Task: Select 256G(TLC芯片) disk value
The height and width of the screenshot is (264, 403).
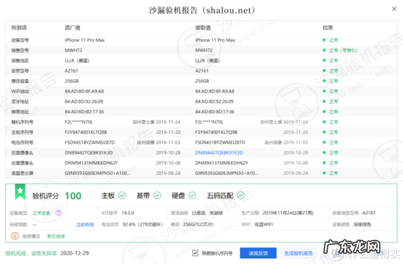Action: click(x=198, y=224)
